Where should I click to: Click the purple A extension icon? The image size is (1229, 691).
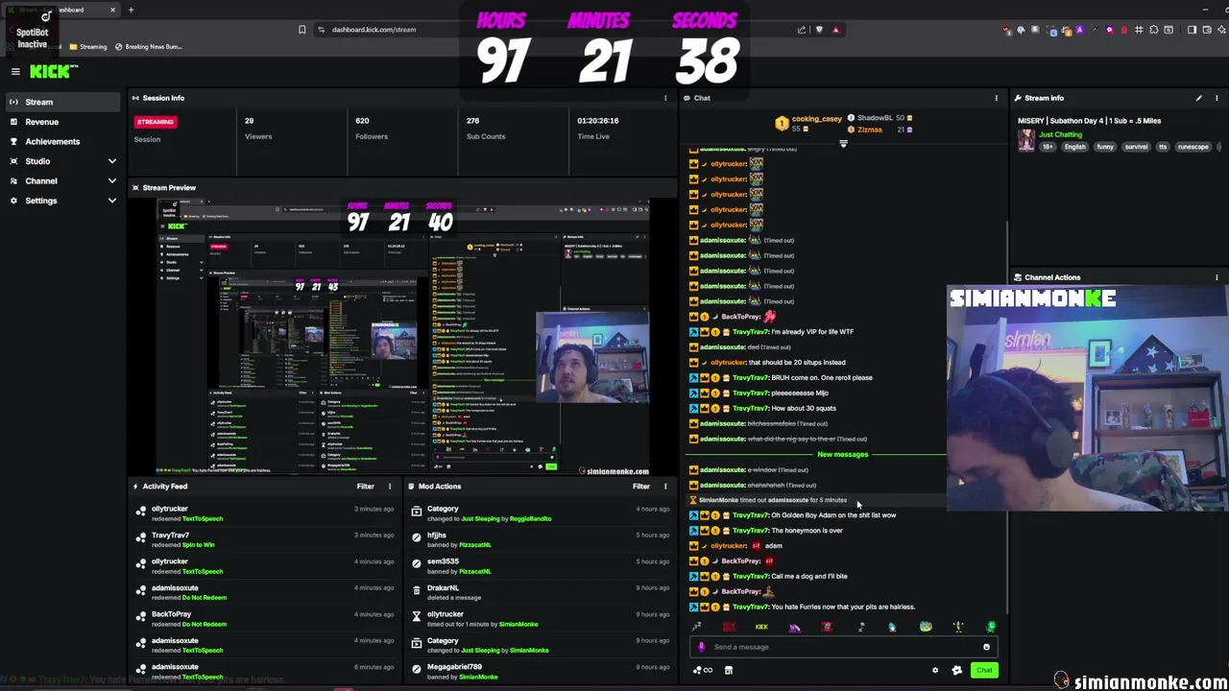click(1079, 30)
